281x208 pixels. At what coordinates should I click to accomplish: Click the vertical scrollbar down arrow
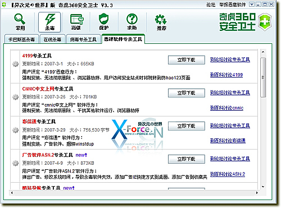click(263, 187)
